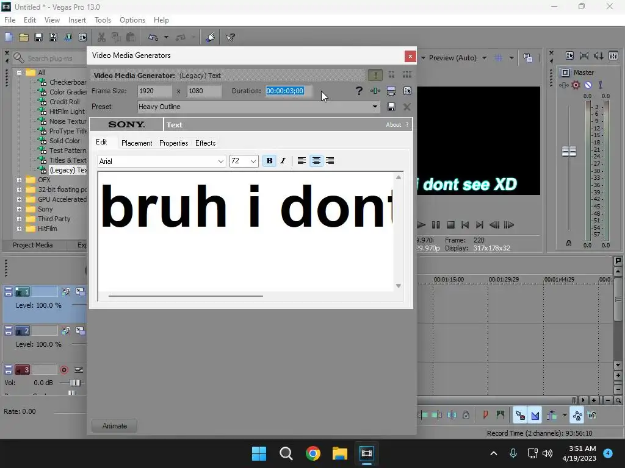Expand the OFX folder
Screen dimensions: 625x468
[19, 180]
